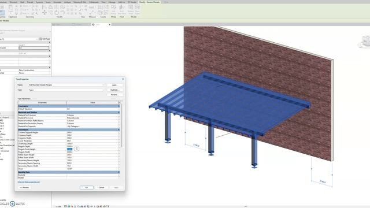Open the Precast ribbon tab
370x208 pixels.
pyautogui.click(x=30, y=2)
